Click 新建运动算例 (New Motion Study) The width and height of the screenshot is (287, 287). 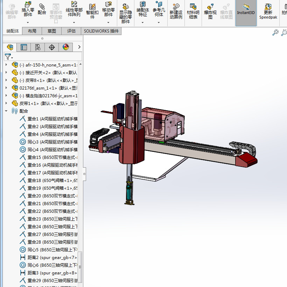[176, 11]
